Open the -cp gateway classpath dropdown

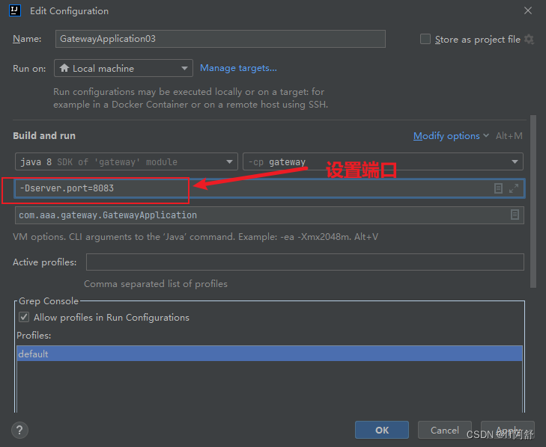(x=383, y=161)
